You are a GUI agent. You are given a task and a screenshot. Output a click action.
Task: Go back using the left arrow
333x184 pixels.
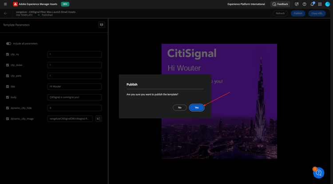tap(6, 13)
